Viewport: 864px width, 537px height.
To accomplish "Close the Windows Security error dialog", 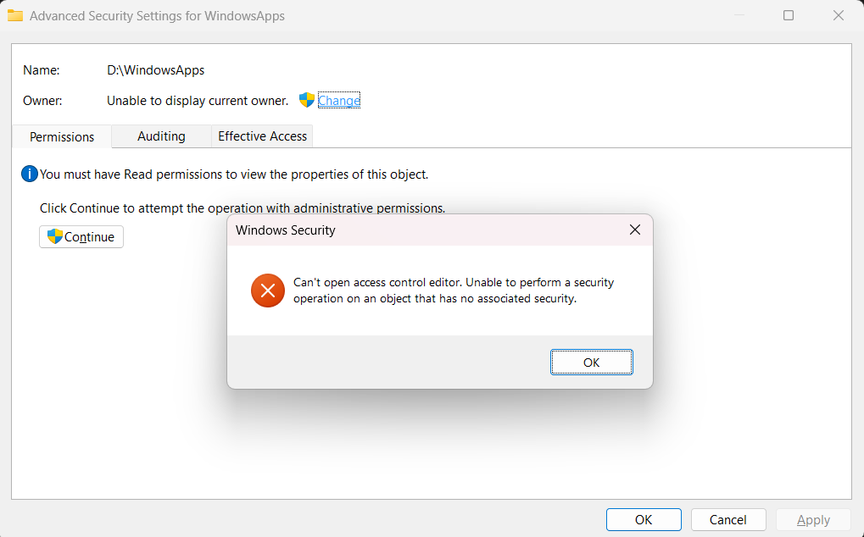I will click(x=634, y=229).
